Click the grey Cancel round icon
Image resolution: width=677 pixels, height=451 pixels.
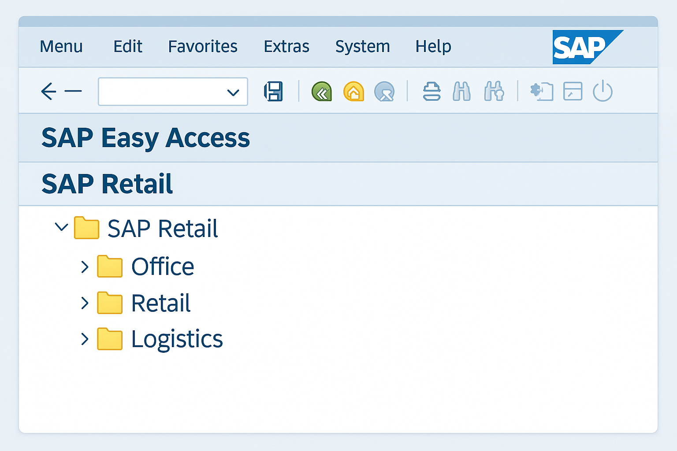click(x=384, y=92)
